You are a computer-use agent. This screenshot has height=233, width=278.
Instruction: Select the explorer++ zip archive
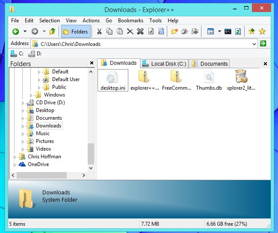click(x=145, y=80)
